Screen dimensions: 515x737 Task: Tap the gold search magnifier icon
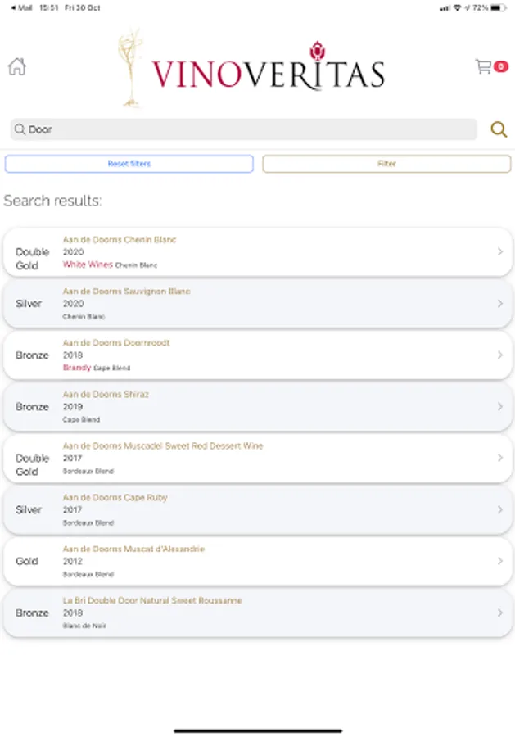498,129
